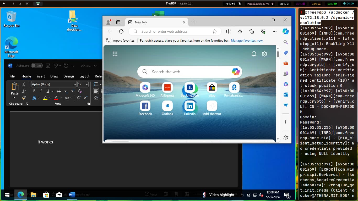358x201 pixels.
Task: Enable superscript formatting
Action: coord(73,91)
